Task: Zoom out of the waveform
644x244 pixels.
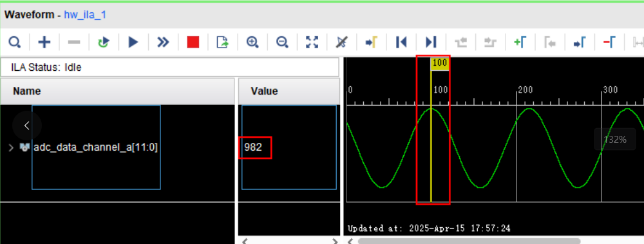Action: (x=282, y=42)
